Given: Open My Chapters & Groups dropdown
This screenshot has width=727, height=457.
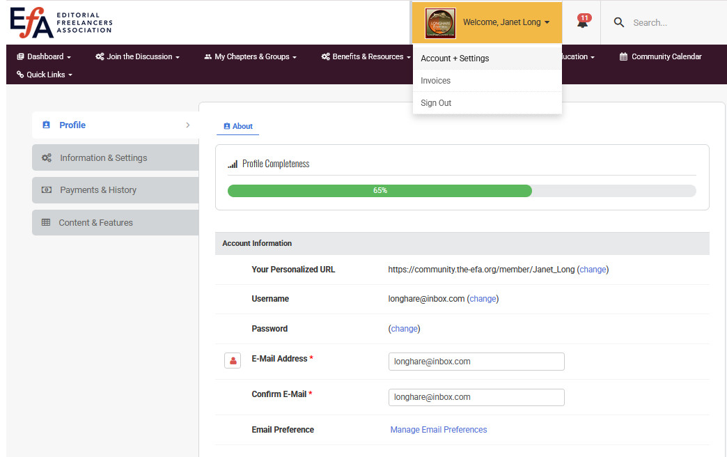Looking at the screenshot, I should pos(251,56).
